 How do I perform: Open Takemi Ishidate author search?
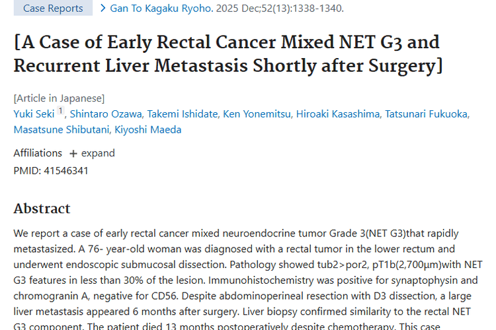click(182, 114)
